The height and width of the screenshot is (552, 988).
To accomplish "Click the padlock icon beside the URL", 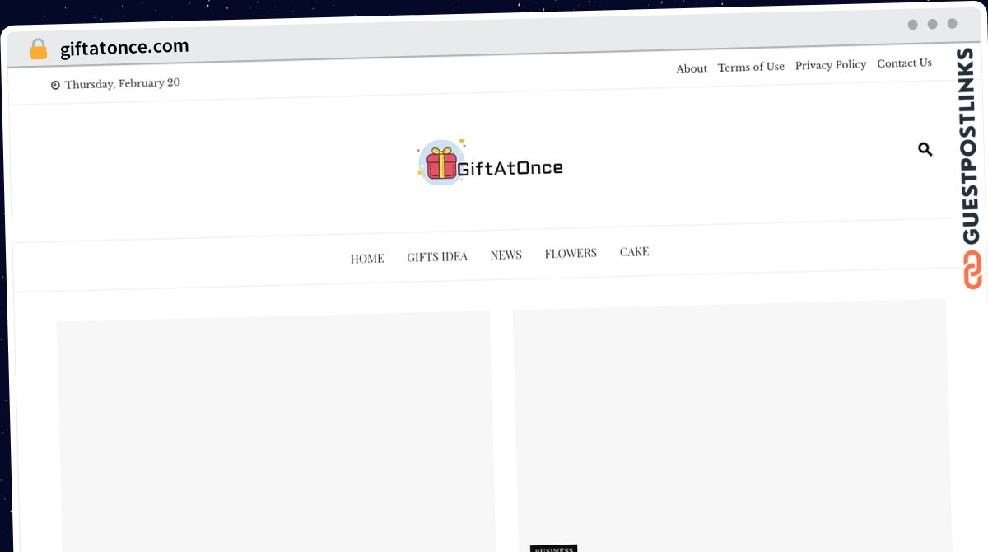I will tap(39, 49).
